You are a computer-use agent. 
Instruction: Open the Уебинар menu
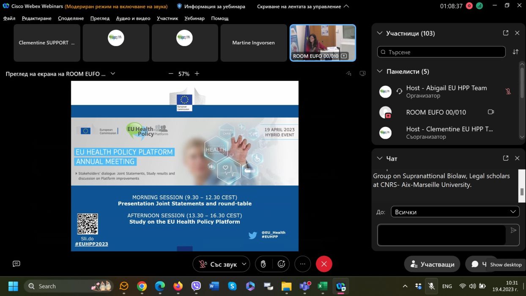click(195, 18)
